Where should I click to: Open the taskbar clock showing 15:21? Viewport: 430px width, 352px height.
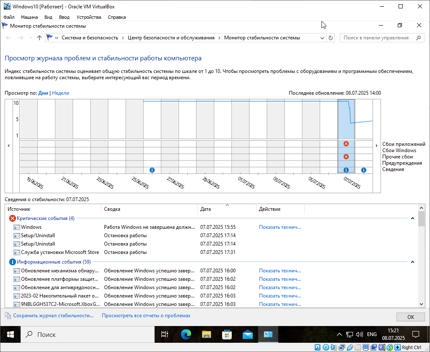(x=394, y=334)
